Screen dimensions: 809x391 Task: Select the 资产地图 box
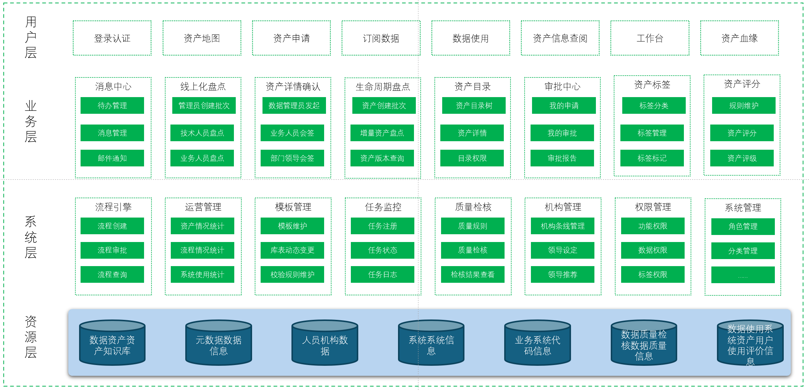point(202,38)
